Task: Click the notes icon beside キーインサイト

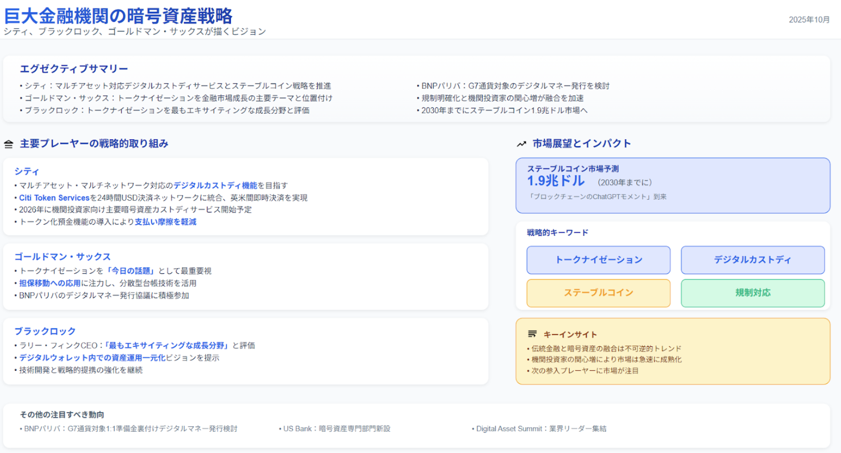Action: (x=532, y=334)
